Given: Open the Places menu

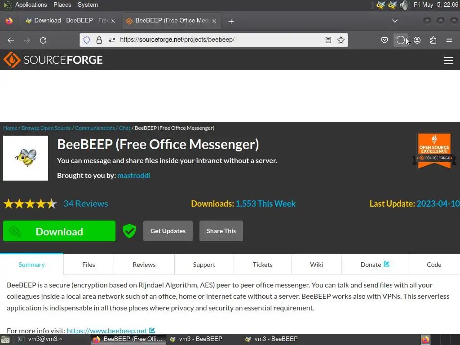Looking at the screenshot, I should point(62,4).
